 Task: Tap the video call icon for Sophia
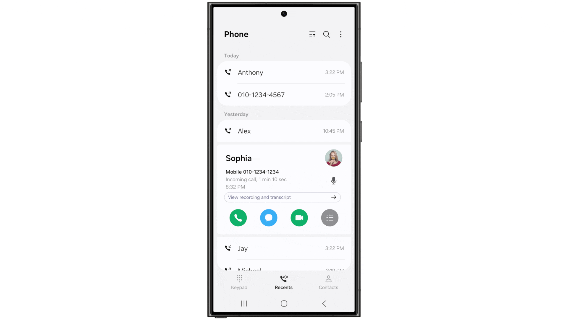pyautogui.click(x=299, y=218)
